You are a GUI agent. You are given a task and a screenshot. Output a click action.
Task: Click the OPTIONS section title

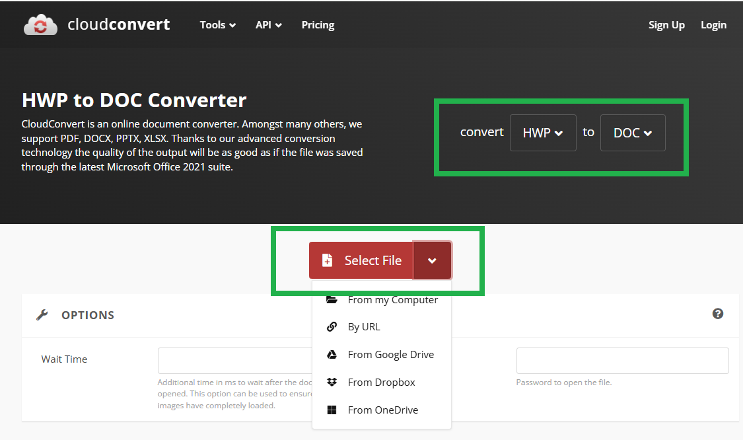[88, 315]
